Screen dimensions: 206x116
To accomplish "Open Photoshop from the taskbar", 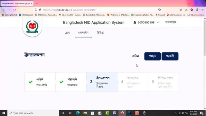I will [x=129, y=113].
